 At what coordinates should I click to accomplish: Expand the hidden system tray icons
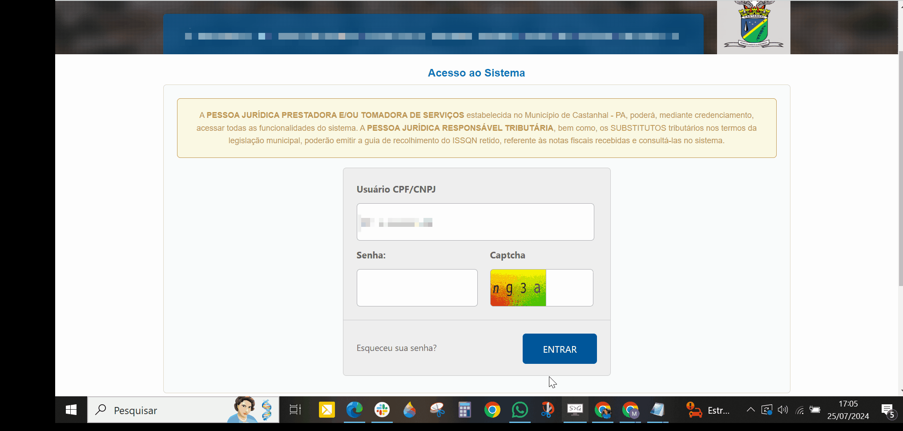coord(750,410)
